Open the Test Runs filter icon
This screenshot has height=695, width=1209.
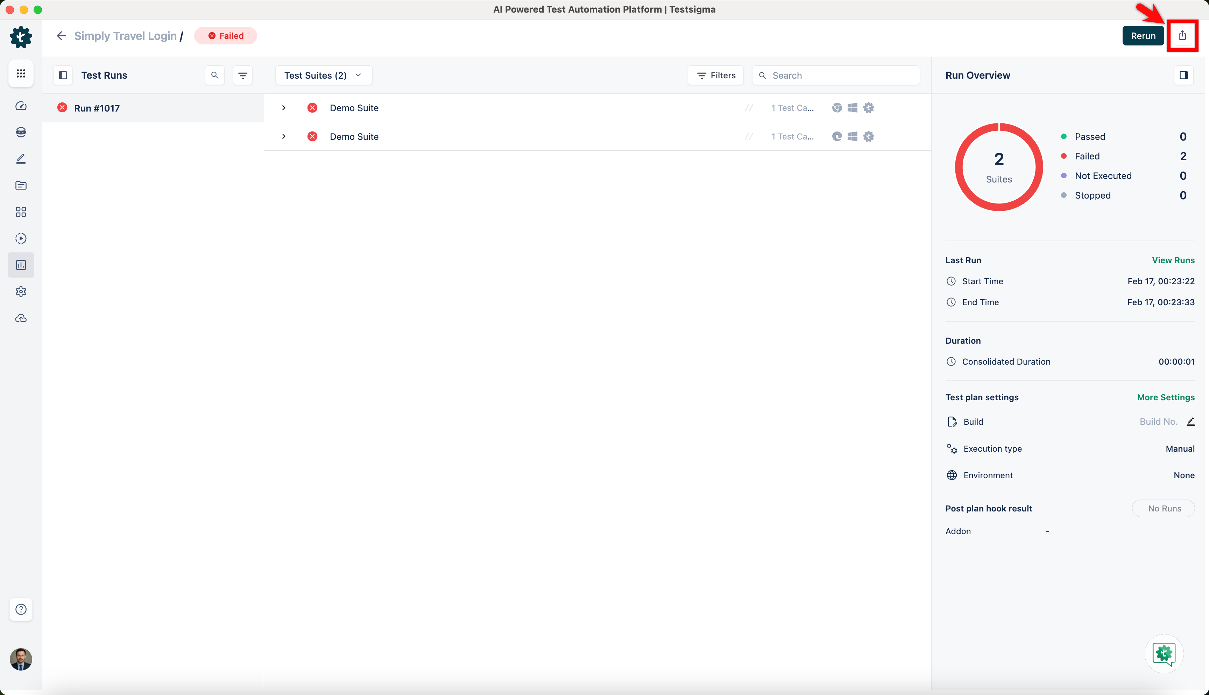click(x=242, y=76)
